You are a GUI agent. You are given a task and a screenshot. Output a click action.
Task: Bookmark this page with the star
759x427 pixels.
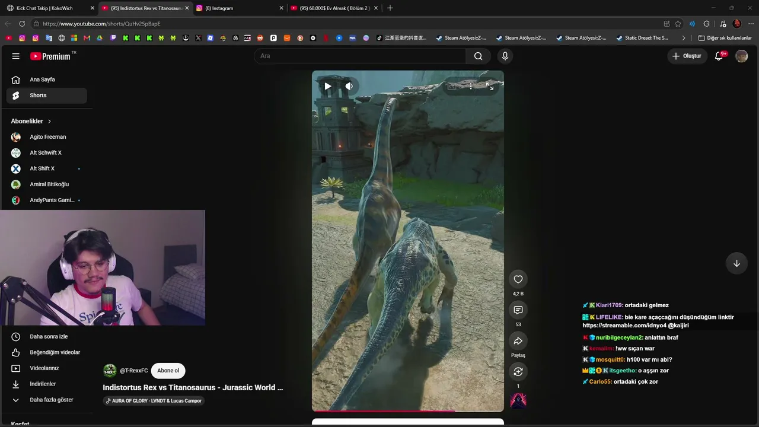[x=678, y=24]
